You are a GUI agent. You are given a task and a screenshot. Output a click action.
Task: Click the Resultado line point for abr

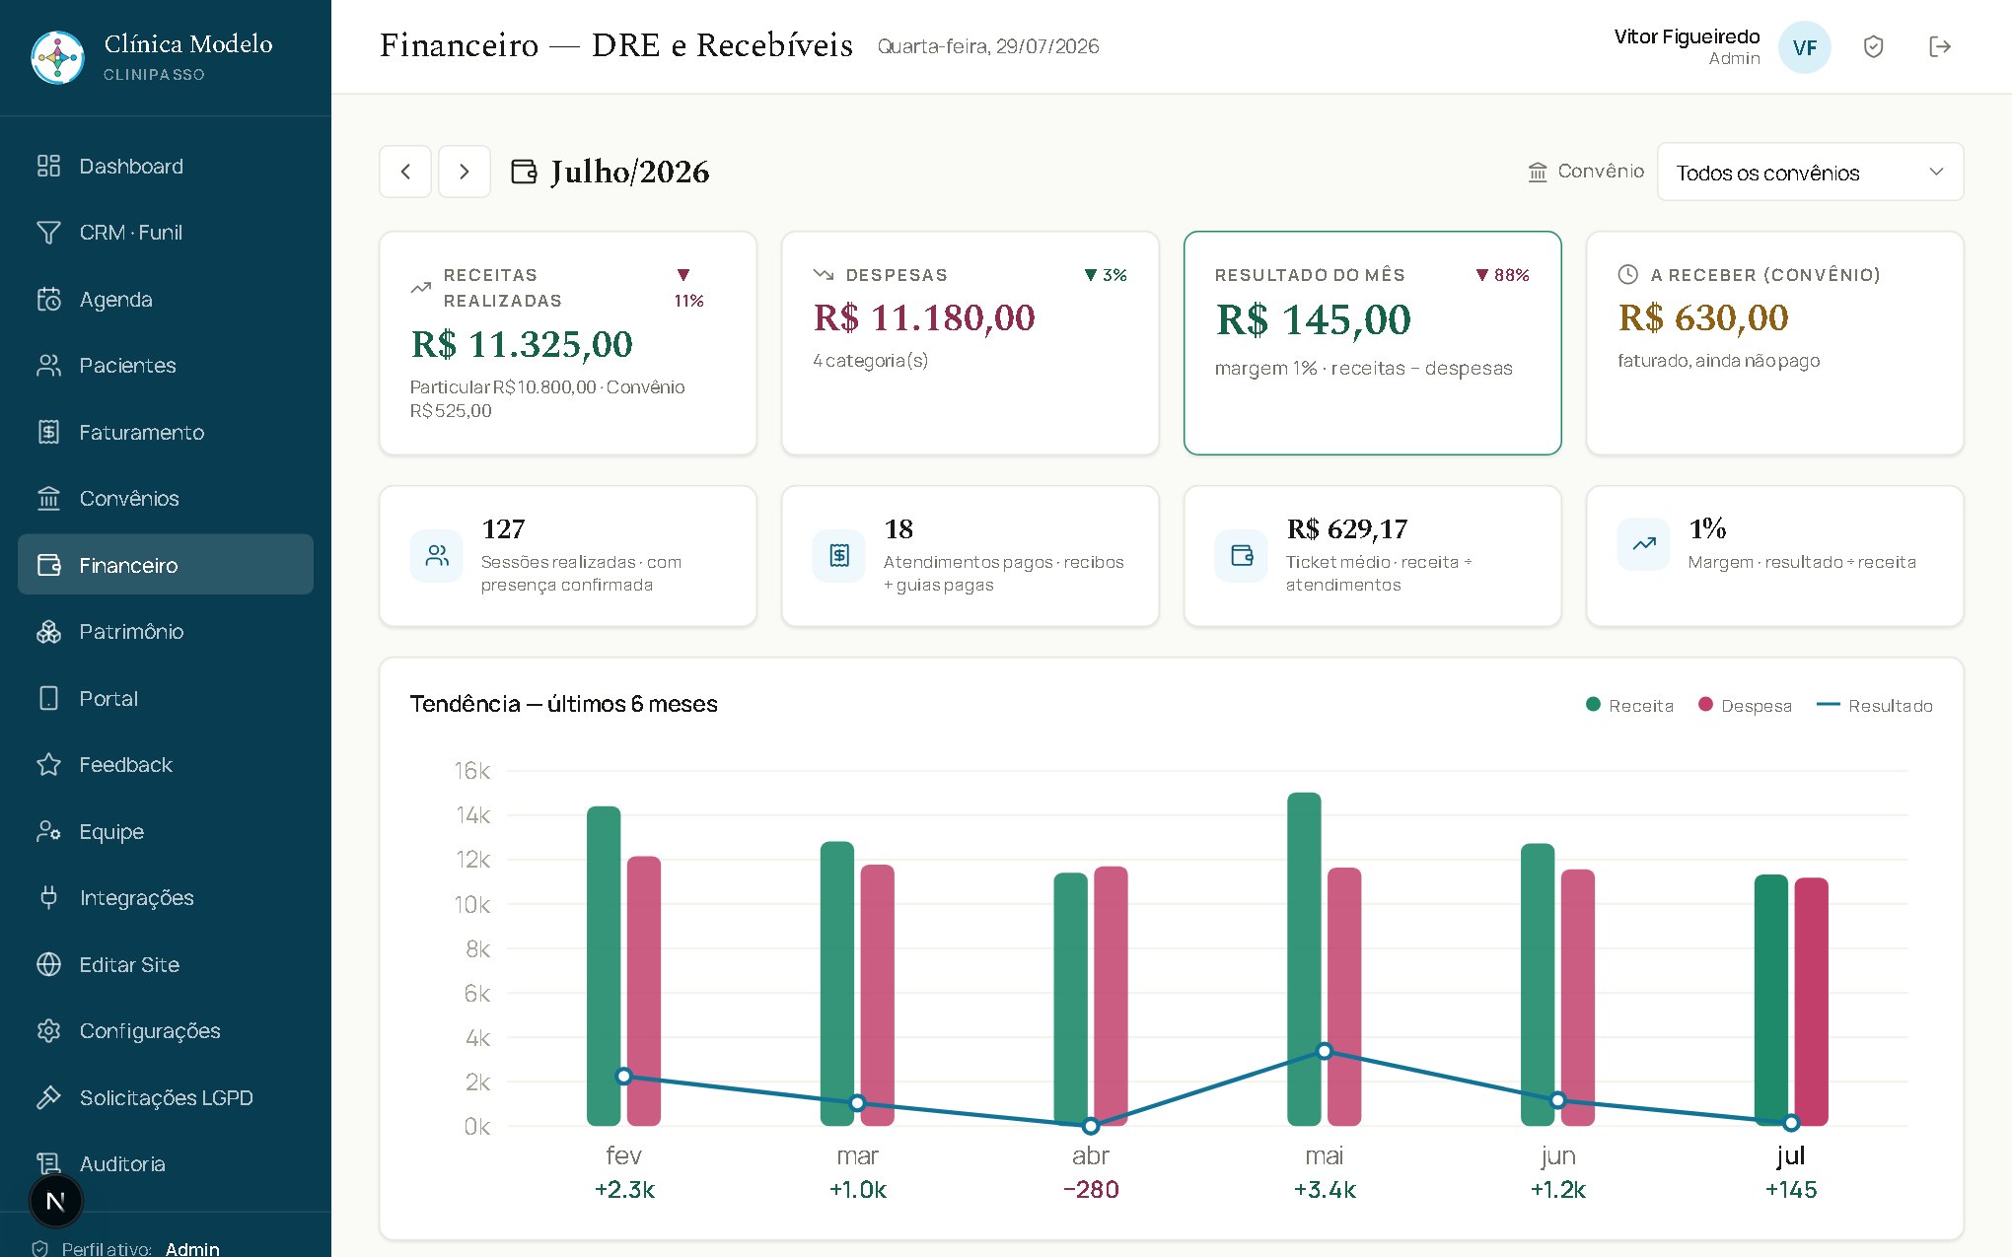pos(1091,1125)
